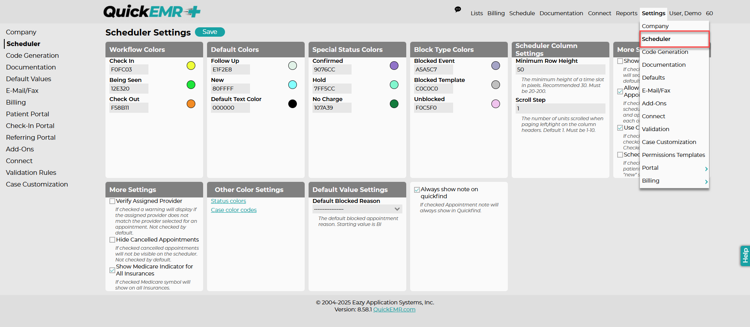Viewport: 750px width, 327px height.
Task: Visit the QuickEMR.com footer link
Action: point(394,309)
